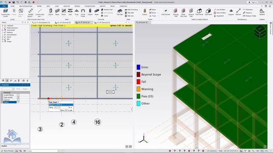Click the Slab Split button
The image size is (273, 153).
(129, 13)
